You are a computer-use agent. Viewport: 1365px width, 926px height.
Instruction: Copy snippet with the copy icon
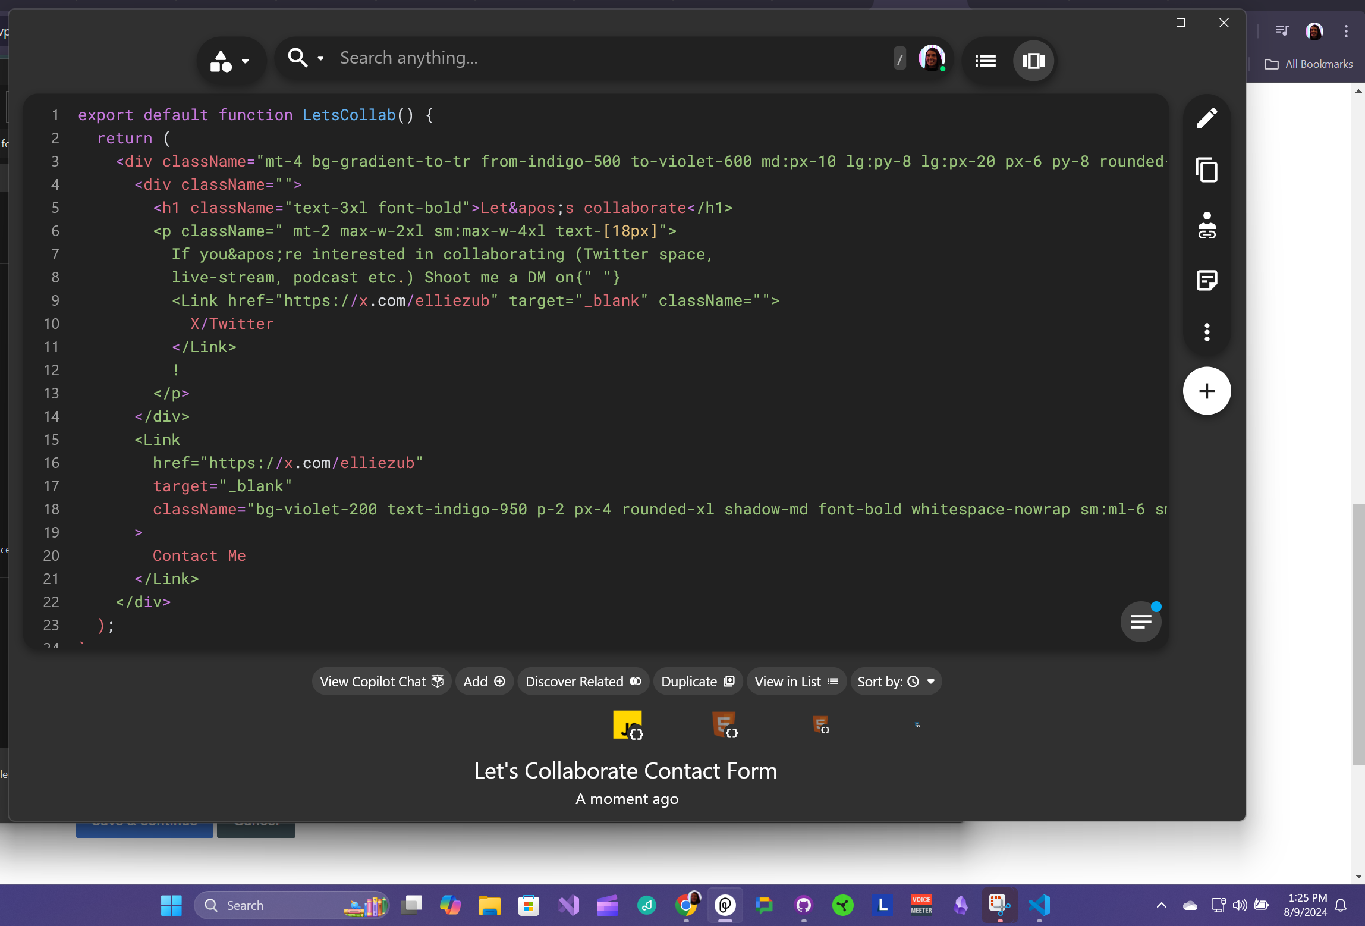pos(1206,171)
